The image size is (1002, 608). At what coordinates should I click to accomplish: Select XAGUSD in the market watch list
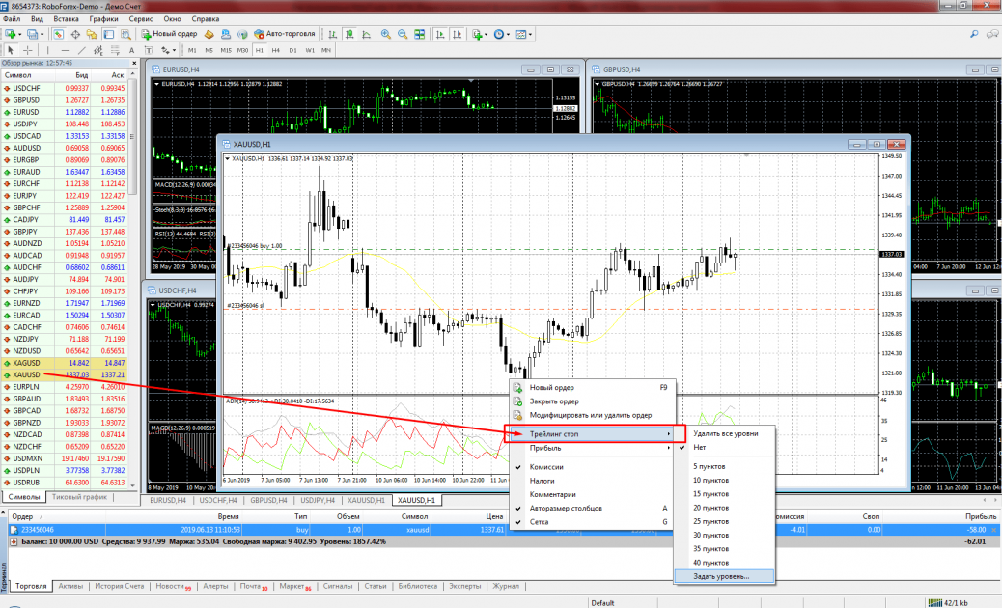click(x=26, y=363)
